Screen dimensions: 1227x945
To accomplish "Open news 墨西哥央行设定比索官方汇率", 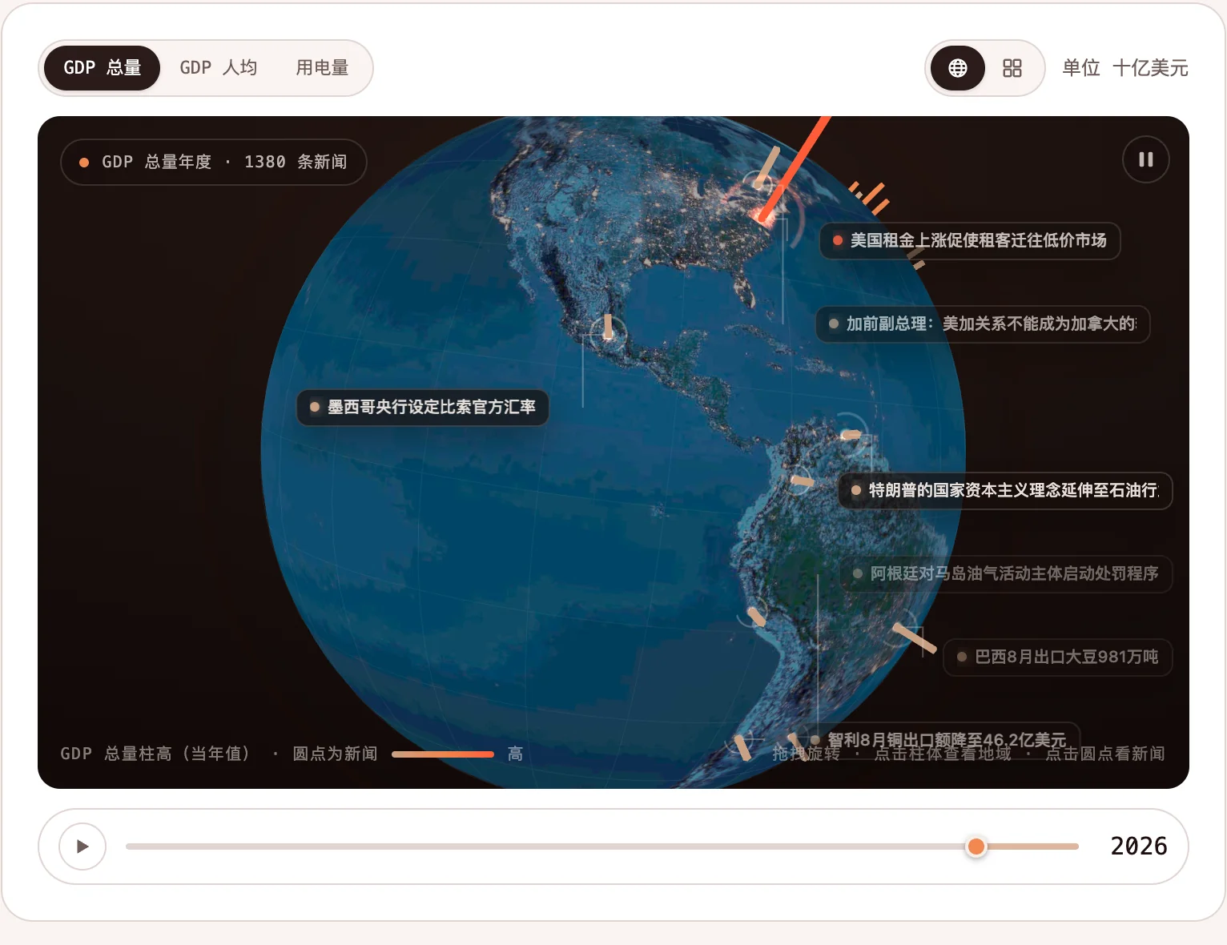I will click(x=423, y=408).
